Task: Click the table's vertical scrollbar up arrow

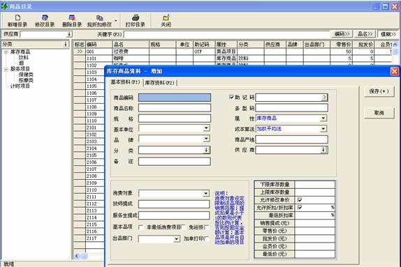Action: [x=395, y=45]
